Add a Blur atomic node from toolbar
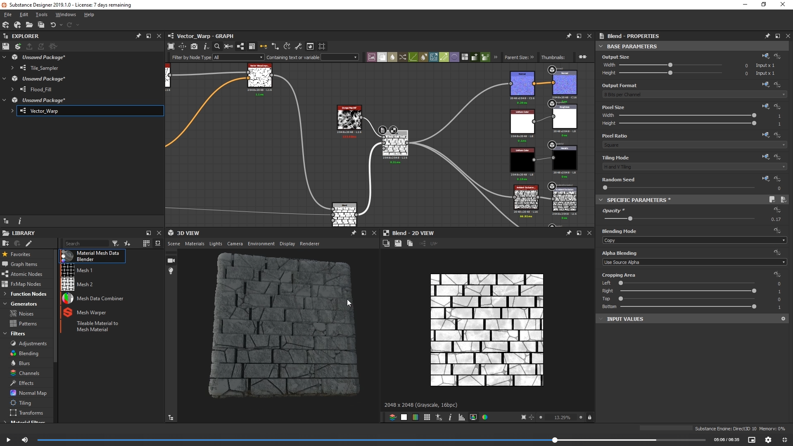The width and height of the screenshot is (793, 446). [392, 57]
